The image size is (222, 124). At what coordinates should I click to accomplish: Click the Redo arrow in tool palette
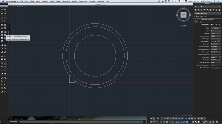(x=5, y=14)
